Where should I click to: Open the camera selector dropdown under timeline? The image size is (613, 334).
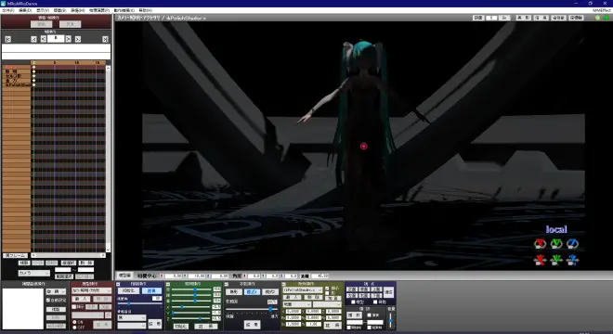coord(34,273)
